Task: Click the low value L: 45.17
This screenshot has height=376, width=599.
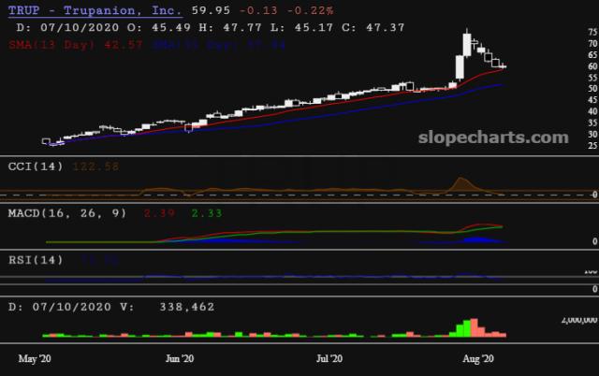Action: (x=301, y=27)
